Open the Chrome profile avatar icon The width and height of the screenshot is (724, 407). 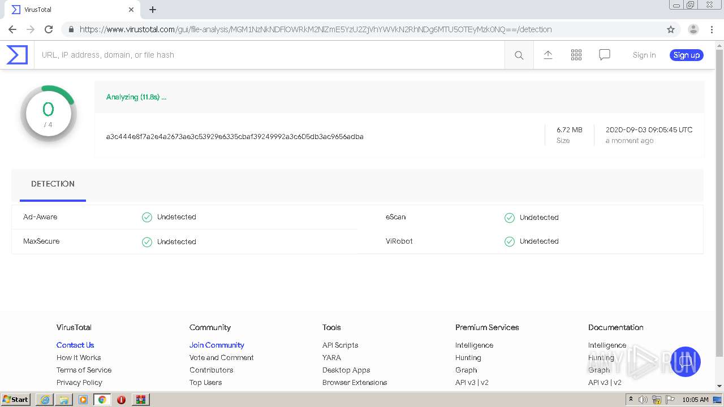[693, 29]
